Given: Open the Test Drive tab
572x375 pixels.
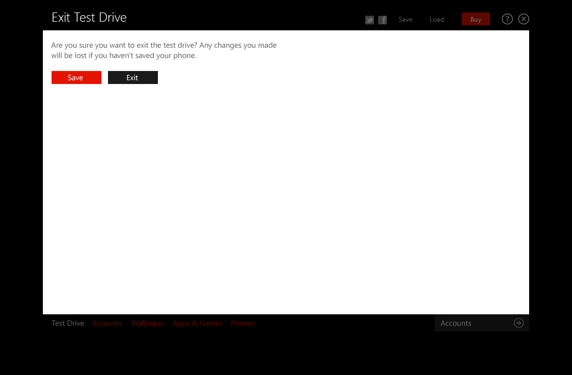Looking at the screenshot, I should click(x=68, y=324).
